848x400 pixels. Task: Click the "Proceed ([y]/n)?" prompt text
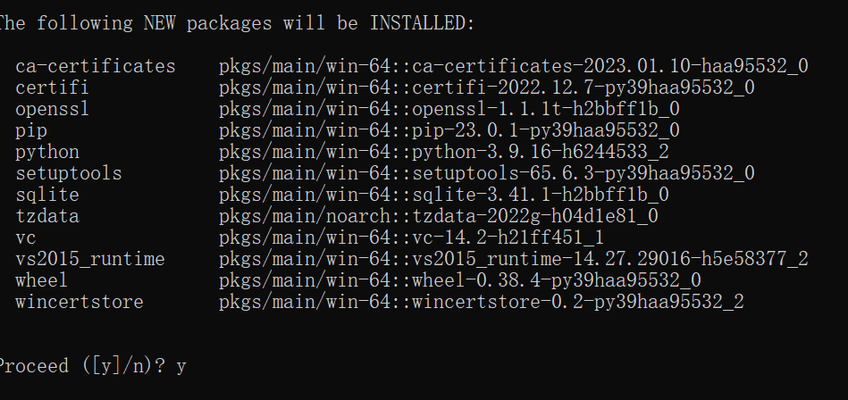(82, 366)
